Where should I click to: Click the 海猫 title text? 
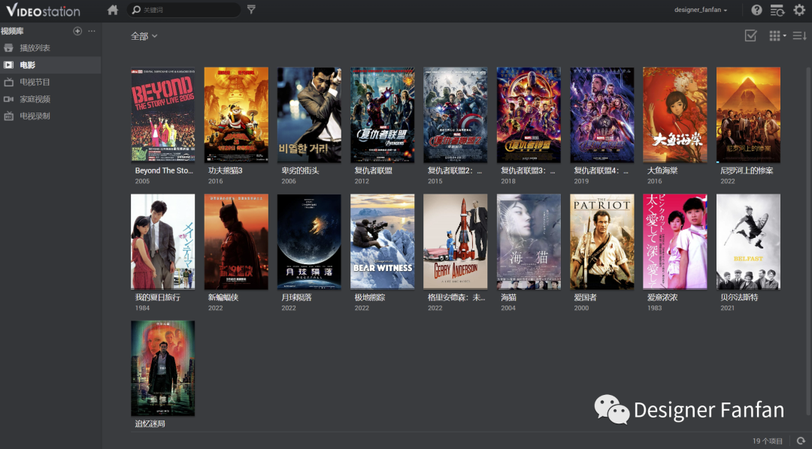508,297
